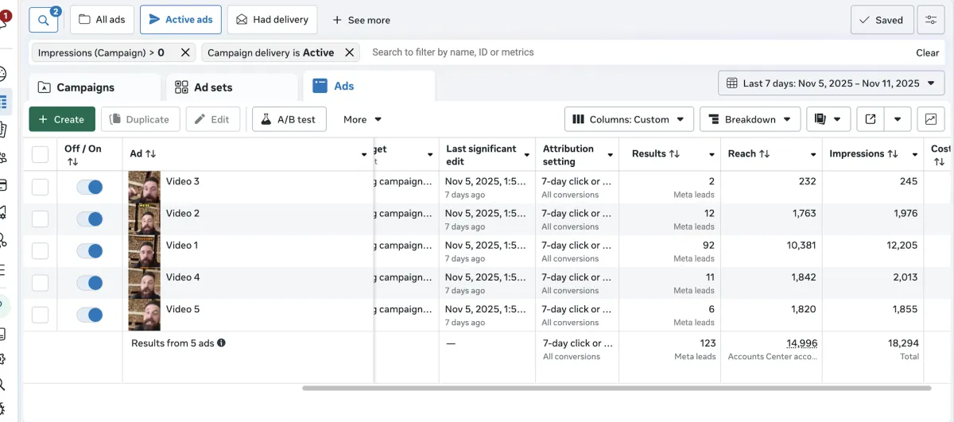Tick the checkbox for the Video 2 row
The width and height of the screenshot is (954, 422).
(x=40, y=219)
